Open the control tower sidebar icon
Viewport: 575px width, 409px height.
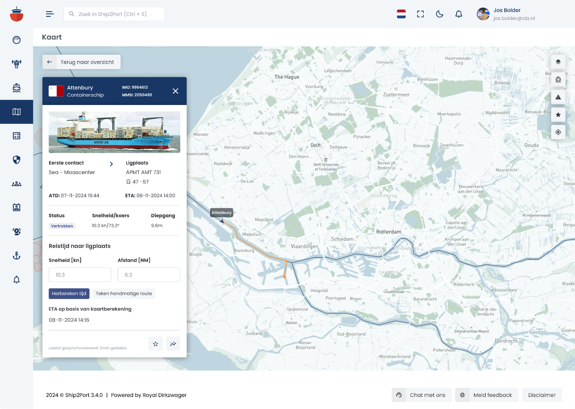click(16, 64)
